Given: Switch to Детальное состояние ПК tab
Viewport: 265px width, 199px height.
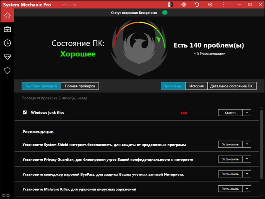Looking at the screenshot, I should click(x=231, y=86).
